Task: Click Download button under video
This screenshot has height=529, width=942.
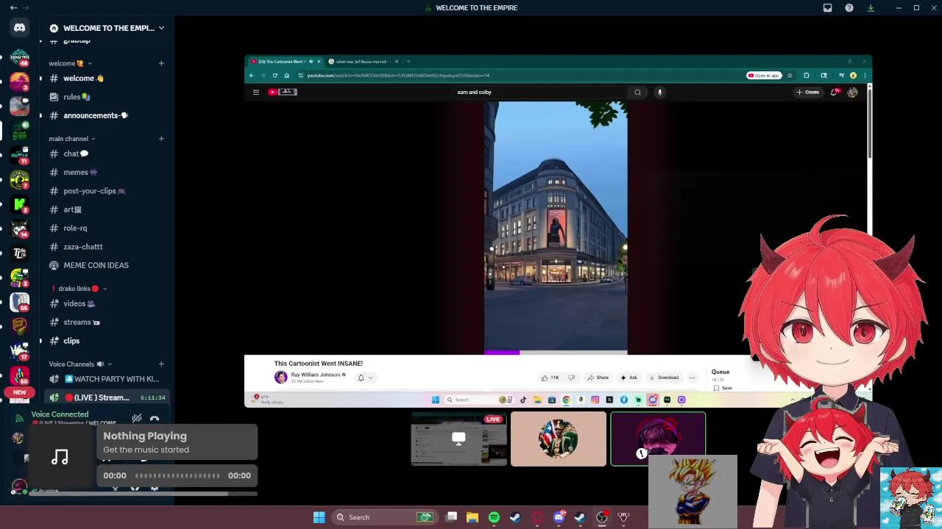Action: [664, 378]
